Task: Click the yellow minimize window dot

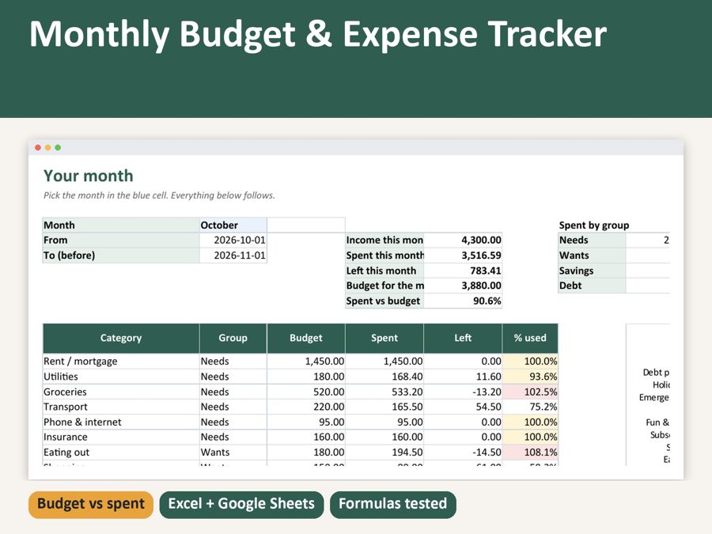Action: 48,148
